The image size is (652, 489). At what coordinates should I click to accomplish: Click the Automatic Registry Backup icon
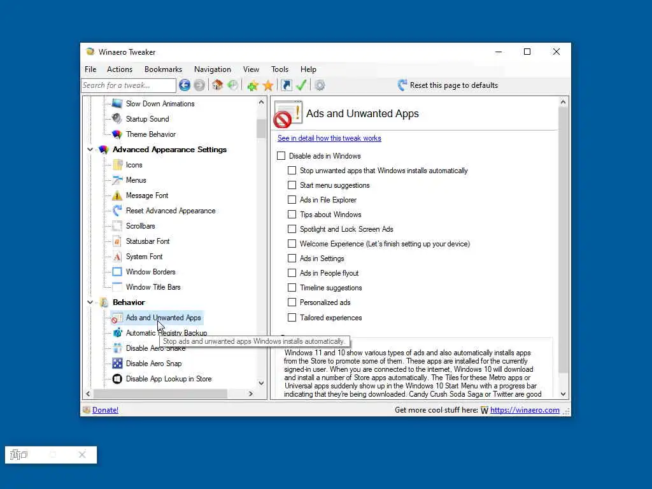(x=117, y=332)
